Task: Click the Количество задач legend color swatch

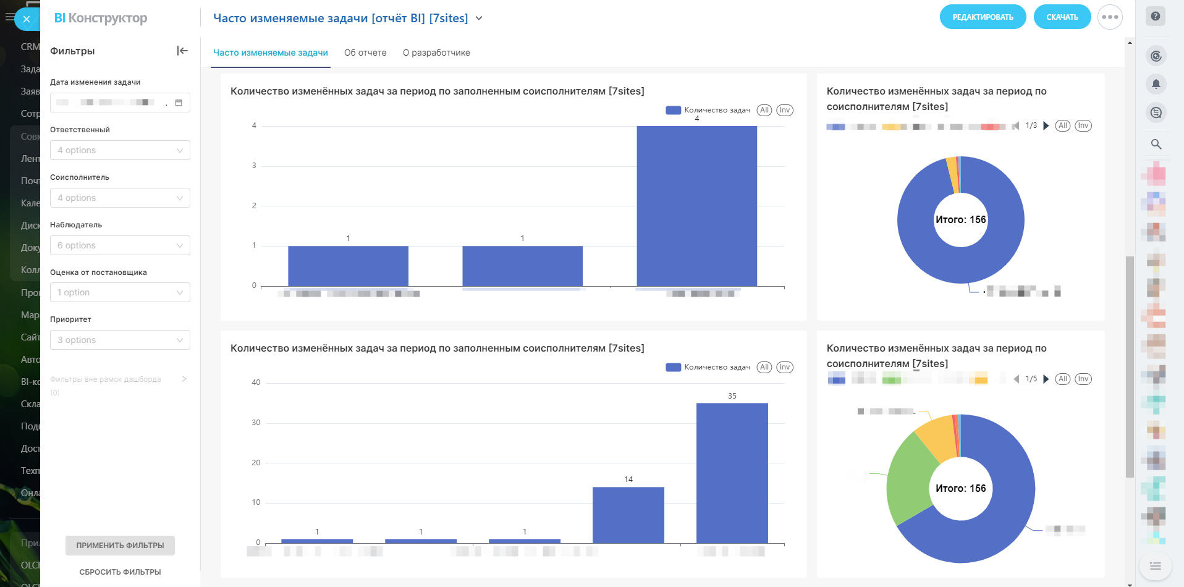Action: click(673, 110)
